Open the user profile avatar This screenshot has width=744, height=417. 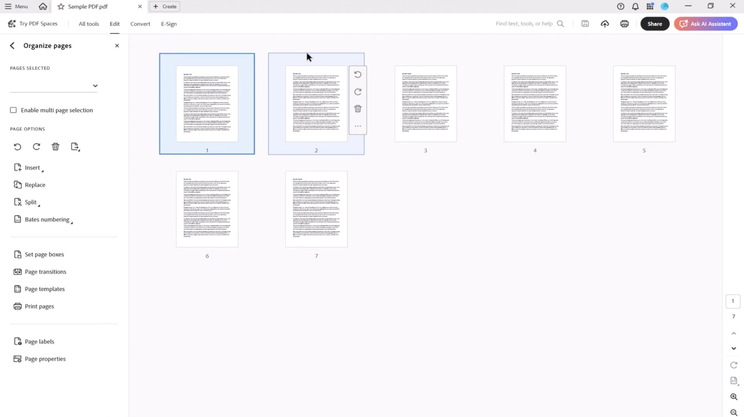pyautogui.click(x=665, y=6)
